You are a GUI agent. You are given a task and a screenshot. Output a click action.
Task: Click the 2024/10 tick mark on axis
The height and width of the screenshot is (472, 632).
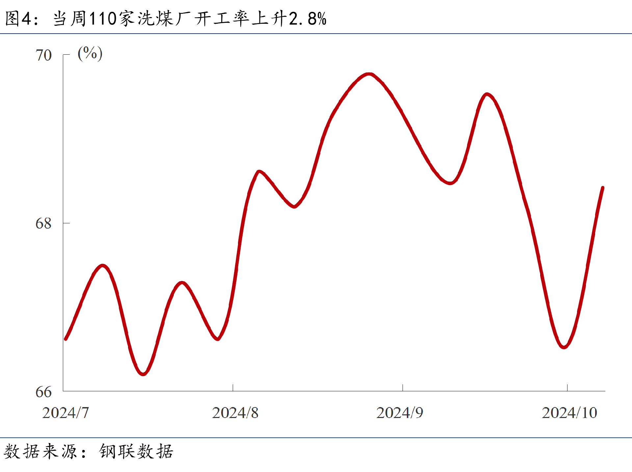click(567, 388)
